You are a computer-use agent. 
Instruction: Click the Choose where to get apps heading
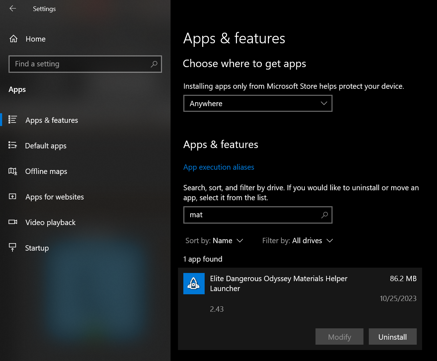(x=244, y=64)
